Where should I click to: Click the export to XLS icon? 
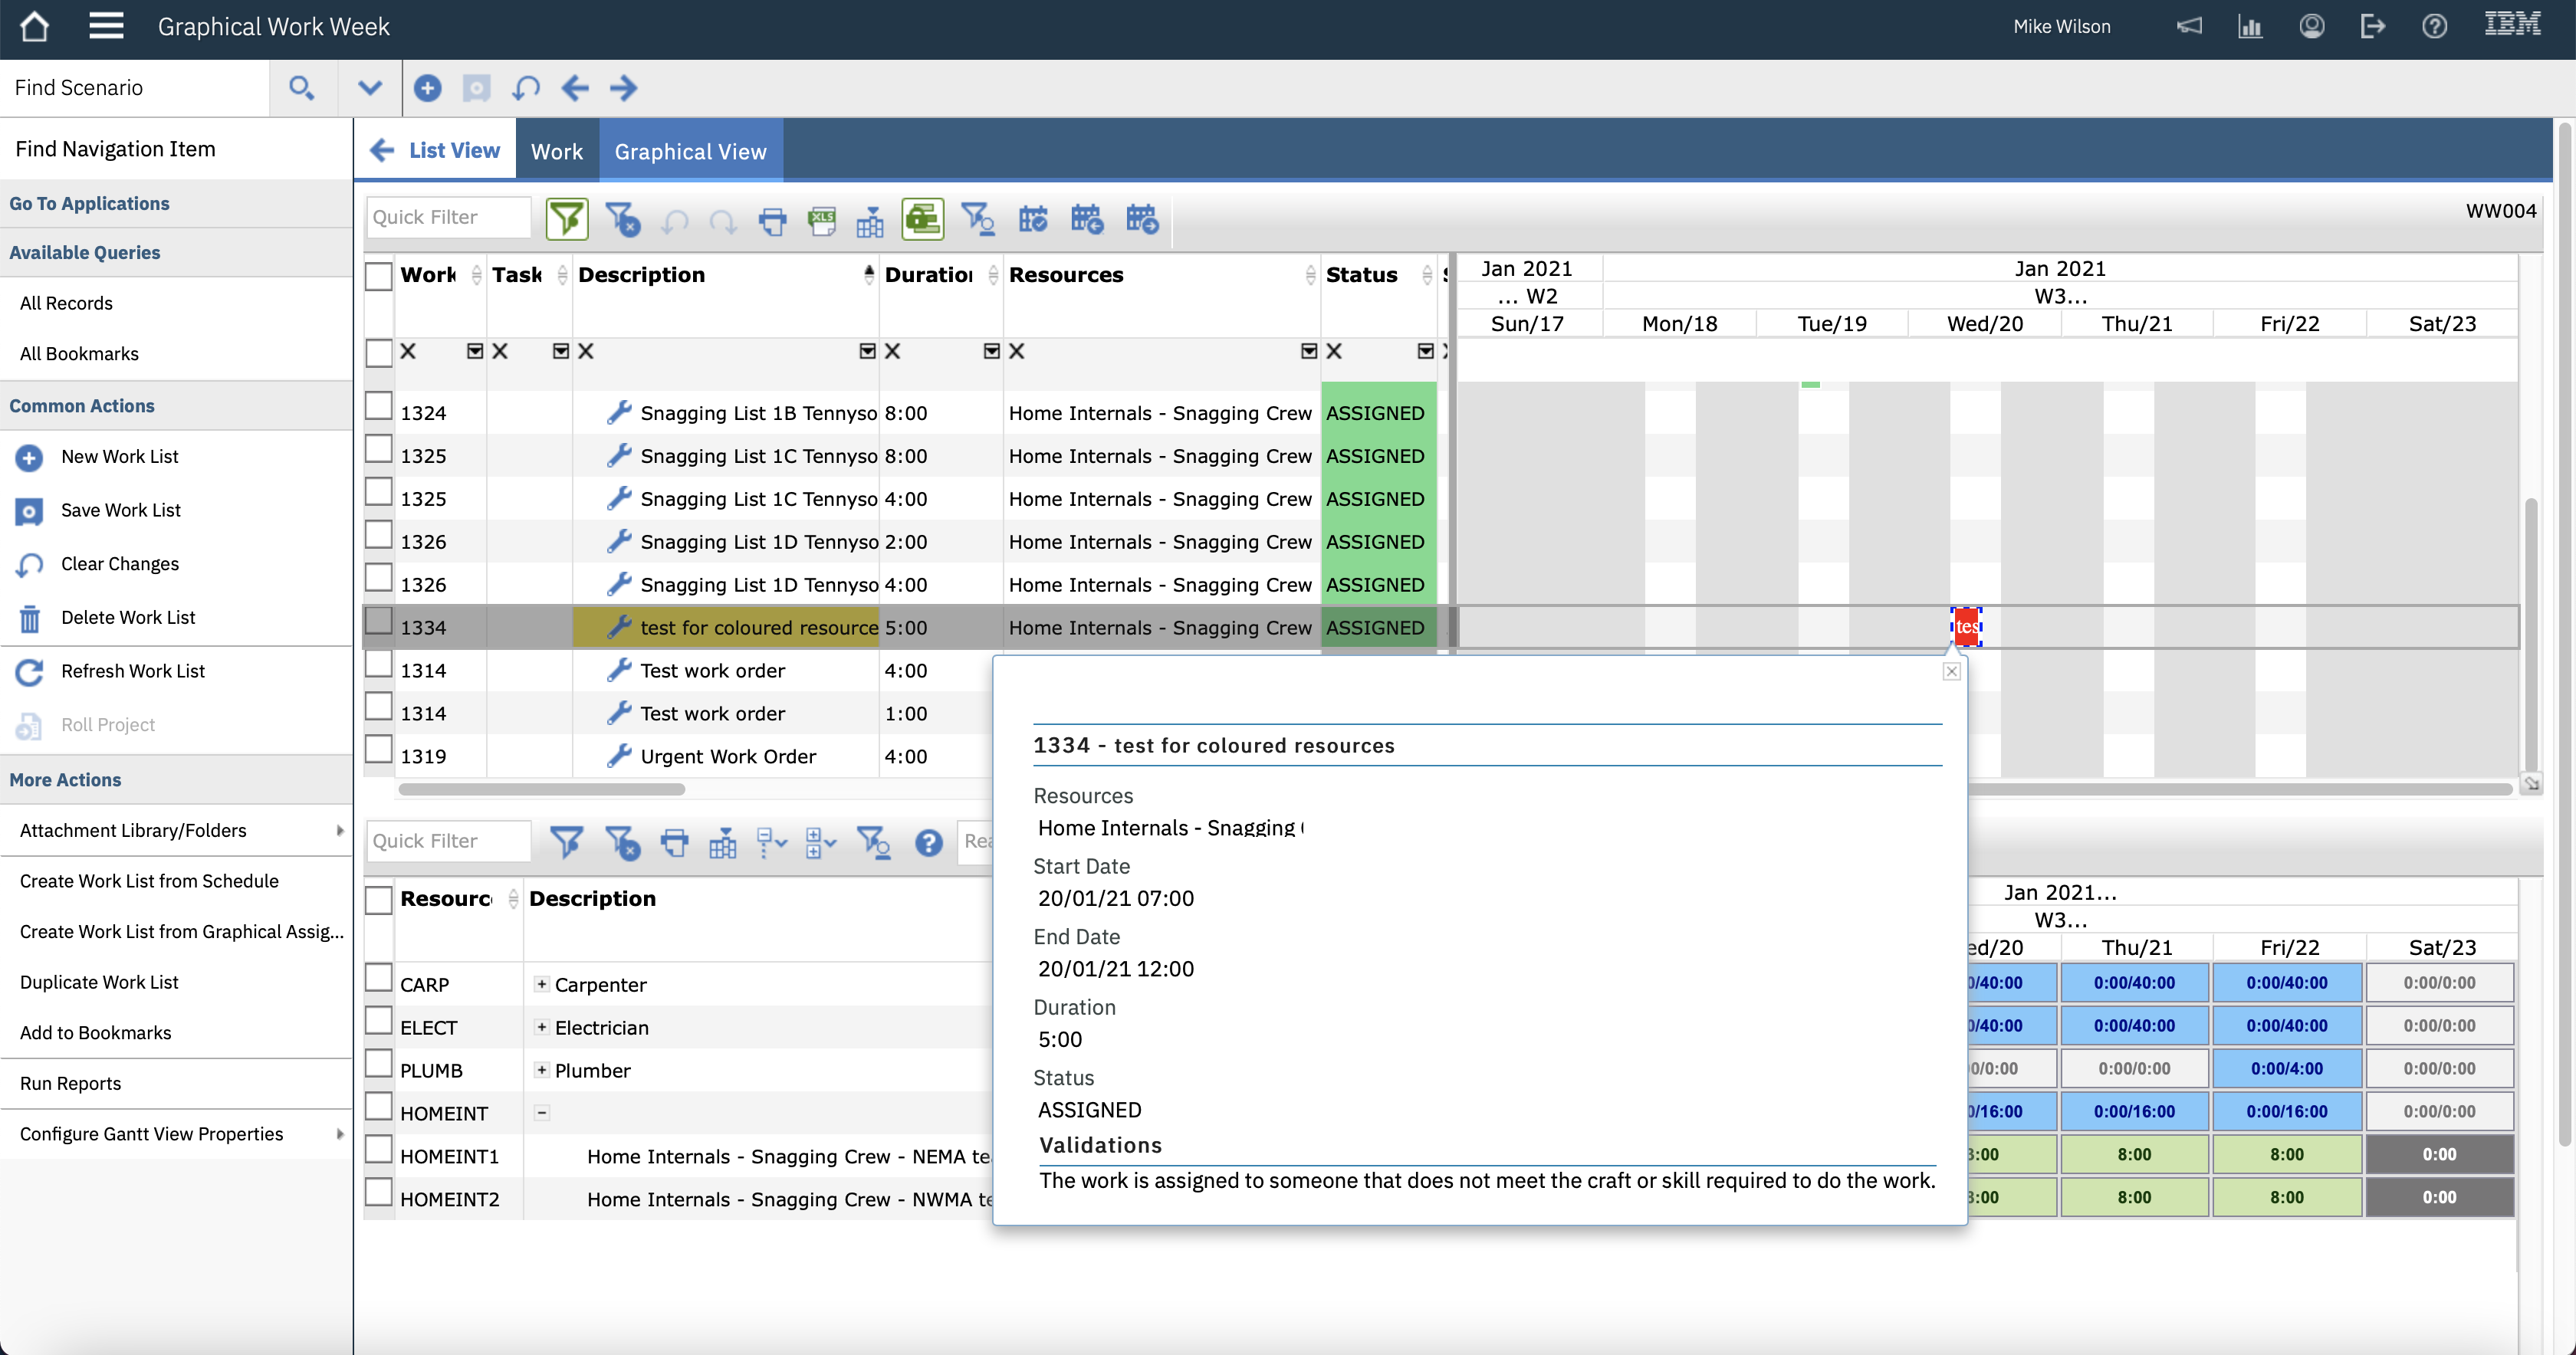[x=822, y=219]
